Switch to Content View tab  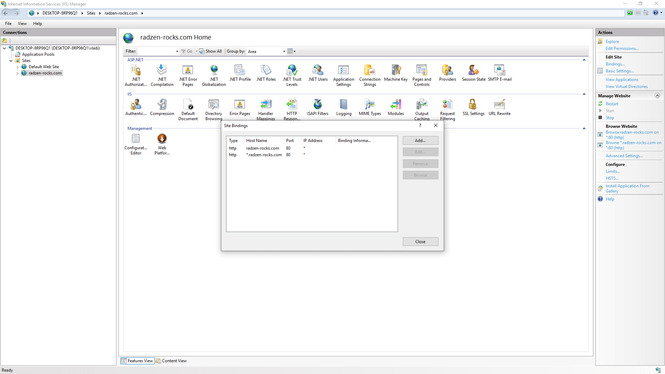click(x=171, y=361)
